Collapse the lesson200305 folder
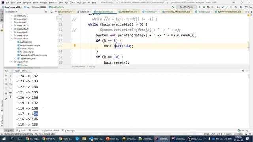 (x=11, y=62)
